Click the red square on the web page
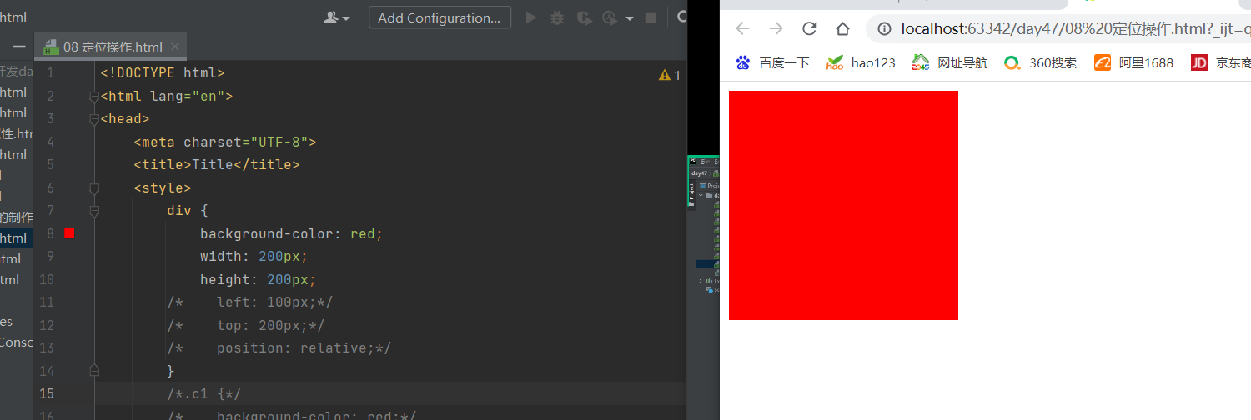Image resolution: width=1251 pixels, height=420 pixels. pyautogui.click(x=843, y=205)
